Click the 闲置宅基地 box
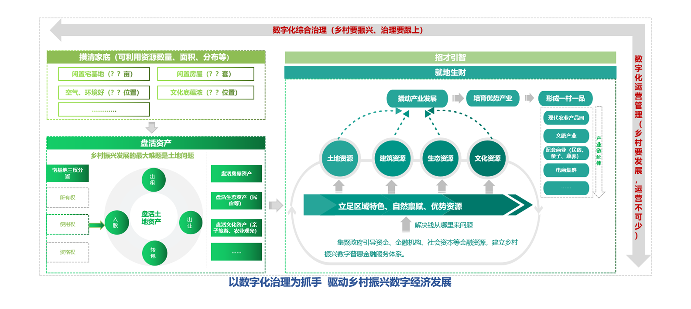The width and height of the screenshot is (691, 309). [x=104, y=74]
